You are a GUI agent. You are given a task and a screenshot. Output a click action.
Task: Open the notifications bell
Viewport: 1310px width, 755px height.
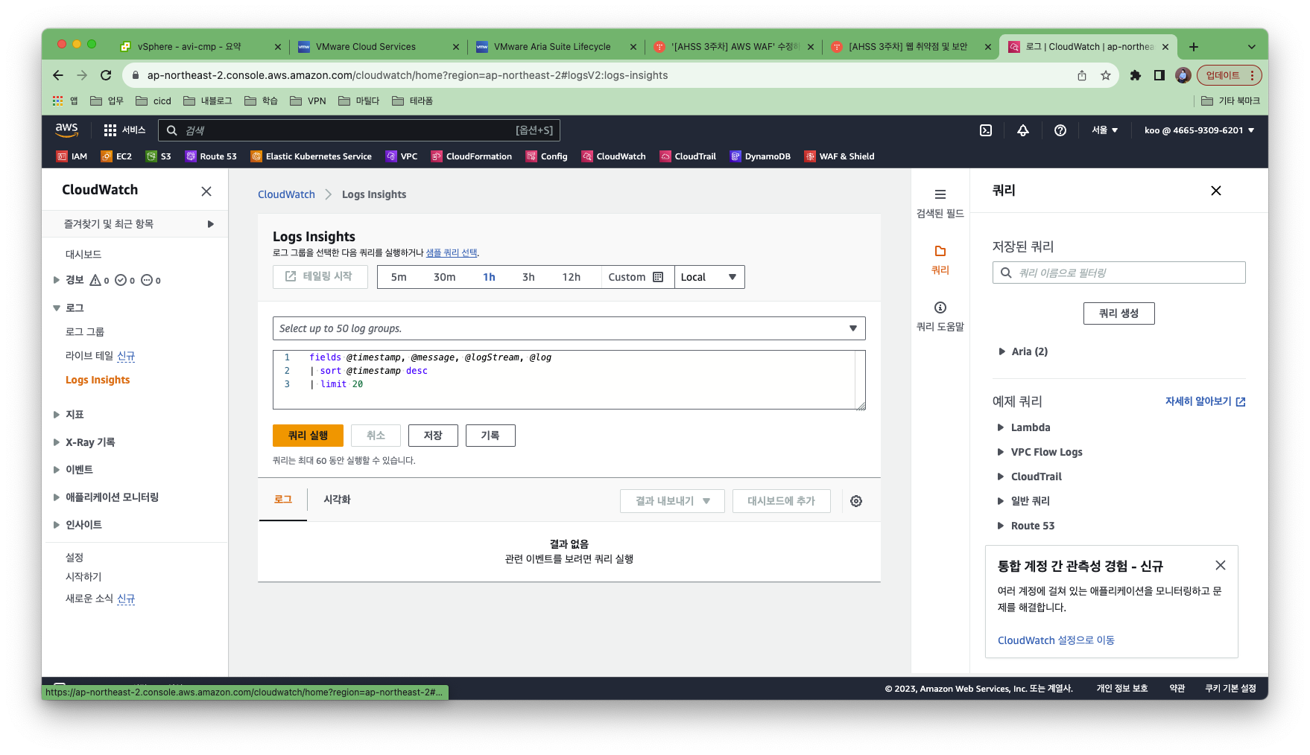1023,130
